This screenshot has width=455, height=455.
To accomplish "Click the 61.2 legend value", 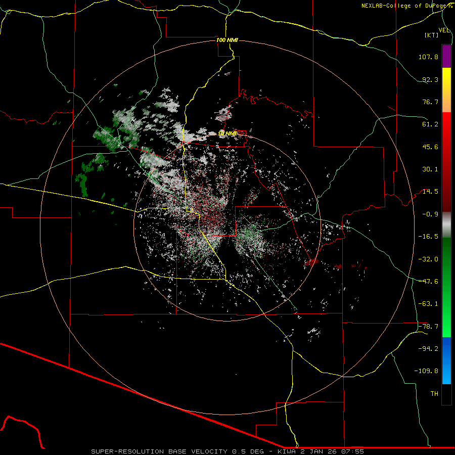I will click(x=430, y=124).
